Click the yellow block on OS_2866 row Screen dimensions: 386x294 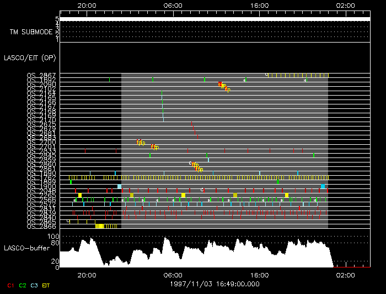pos(99,226)
